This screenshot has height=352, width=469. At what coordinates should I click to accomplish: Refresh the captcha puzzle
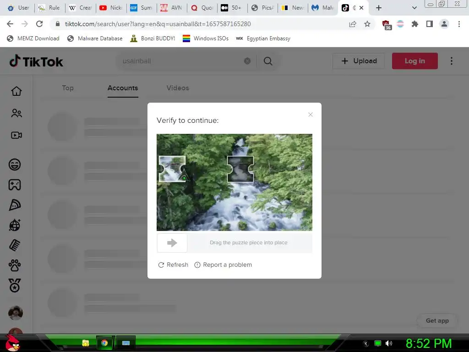[x=173, y=265]
